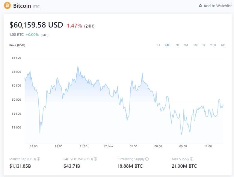This screenshot has height=177, width=234.
Task: Click the 60 500 y-axis label
Action: click(x=16, y=86)
